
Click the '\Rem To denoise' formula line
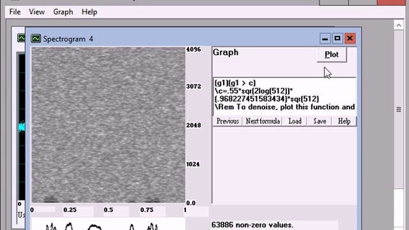coord(284,107)
